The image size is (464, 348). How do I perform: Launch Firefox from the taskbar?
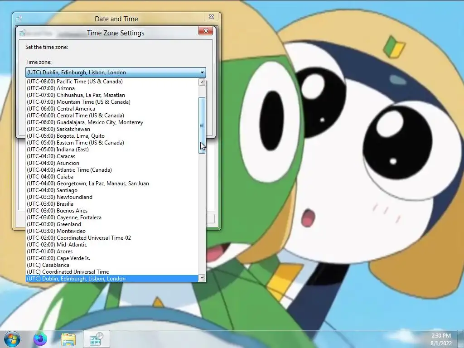point(40,339)
